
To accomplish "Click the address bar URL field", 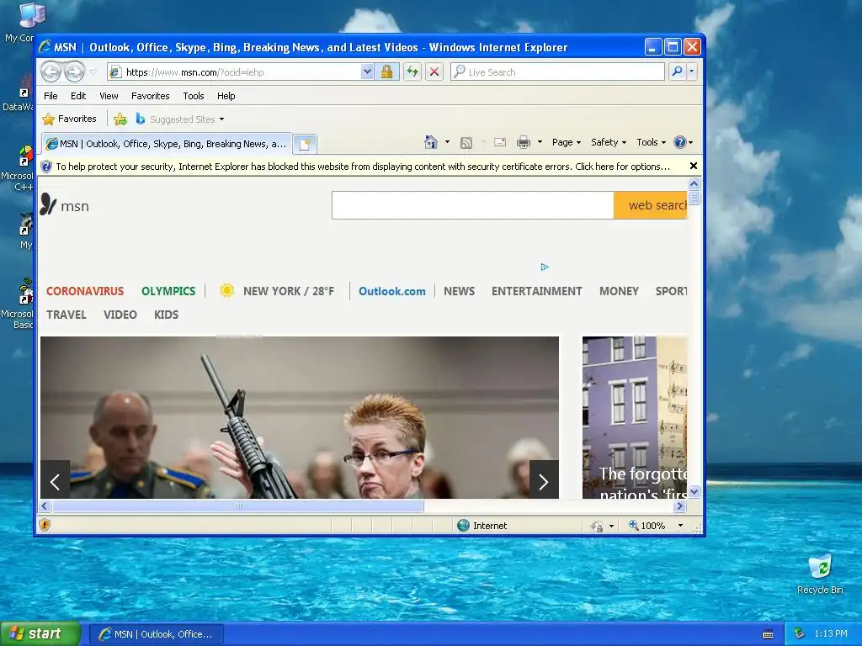I will [234, 72].
